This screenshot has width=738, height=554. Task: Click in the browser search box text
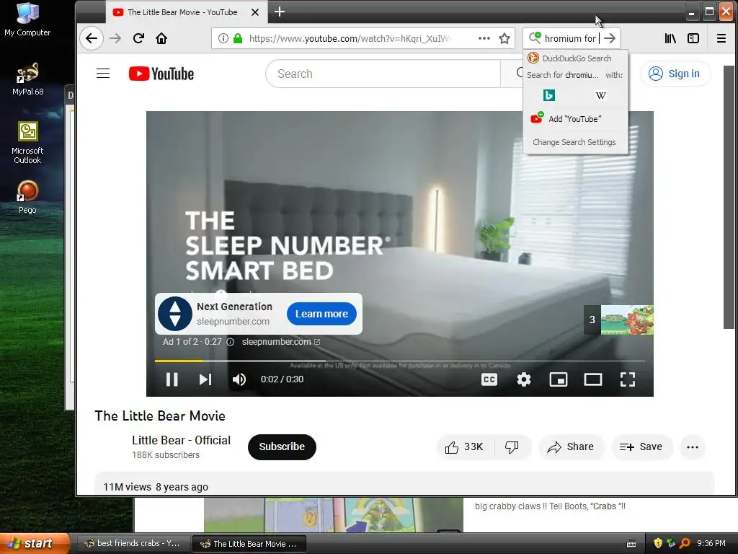click(570, 38)
